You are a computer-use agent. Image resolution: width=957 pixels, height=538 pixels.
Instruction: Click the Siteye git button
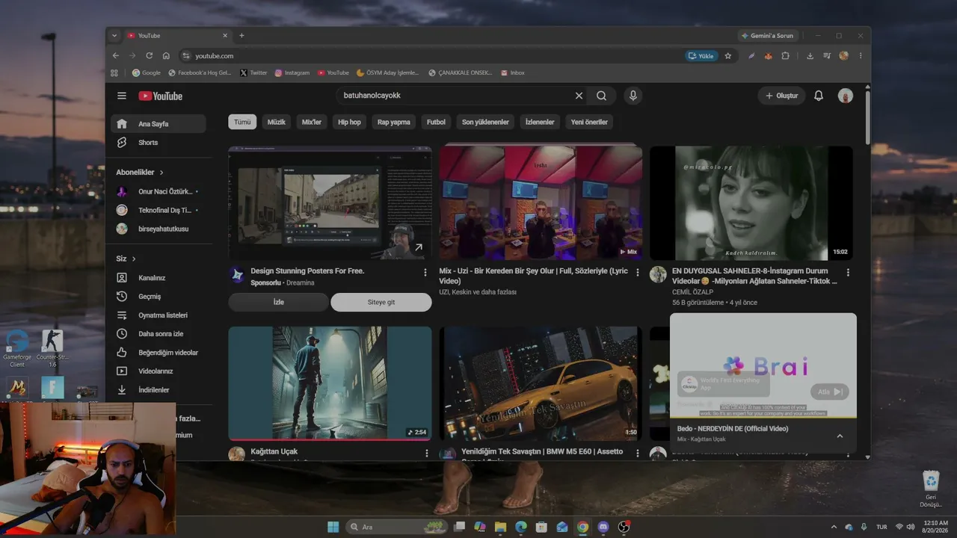(381, 302)
